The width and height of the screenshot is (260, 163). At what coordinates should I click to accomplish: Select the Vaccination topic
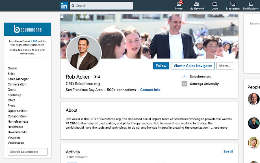coord(16,143)
